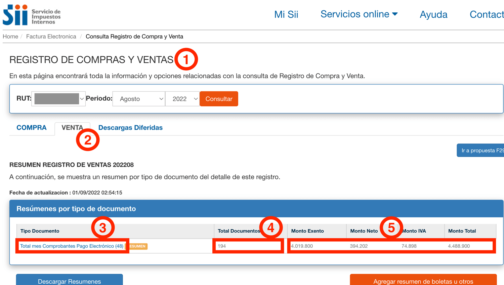
Task: Open the year dropdown showing 2022
Action: click(182, 99)
